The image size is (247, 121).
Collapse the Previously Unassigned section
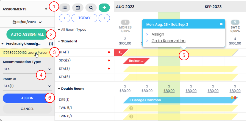[3, 44]
